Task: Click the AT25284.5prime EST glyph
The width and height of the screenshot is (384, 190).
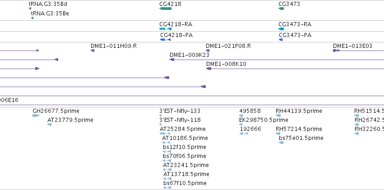Action: point(165,134)
